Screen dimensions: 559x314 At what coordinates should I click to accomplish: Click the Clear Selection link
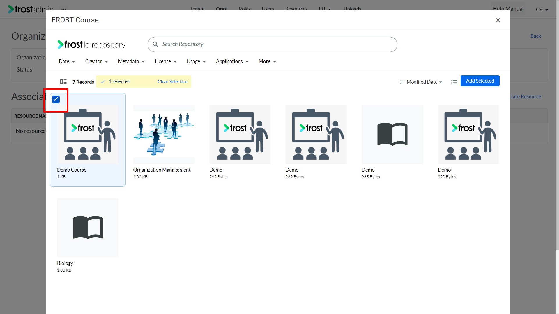[x=173, y=82]
